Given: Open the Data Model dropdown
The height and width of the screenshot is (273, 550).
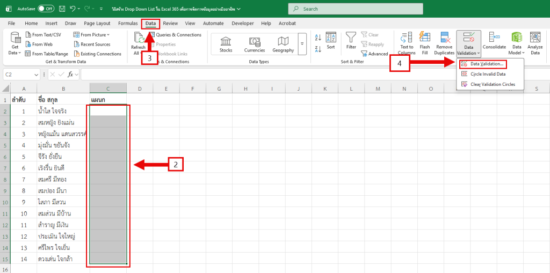Looking at the screenshot, I should 517,43.
